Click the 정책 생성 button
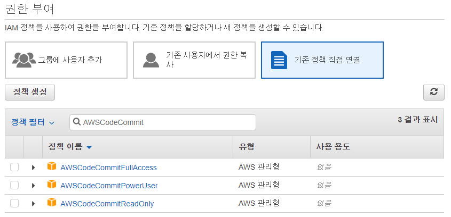The image size is (451, 217). [30, 92]
